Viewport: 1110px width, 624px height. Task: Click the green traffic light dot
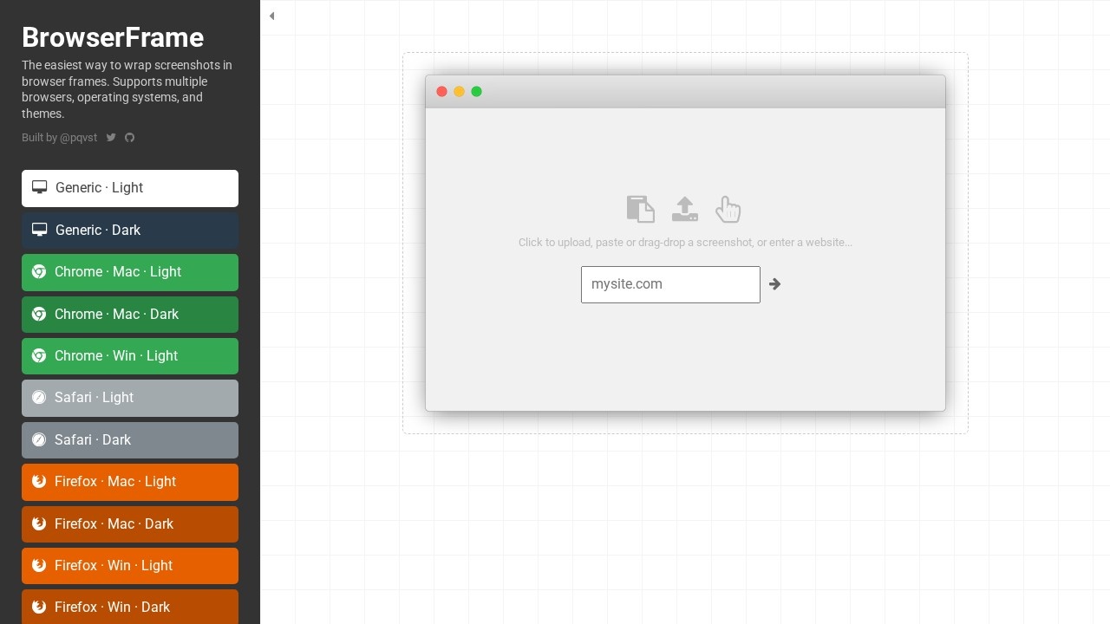click(x=477, y=92)
